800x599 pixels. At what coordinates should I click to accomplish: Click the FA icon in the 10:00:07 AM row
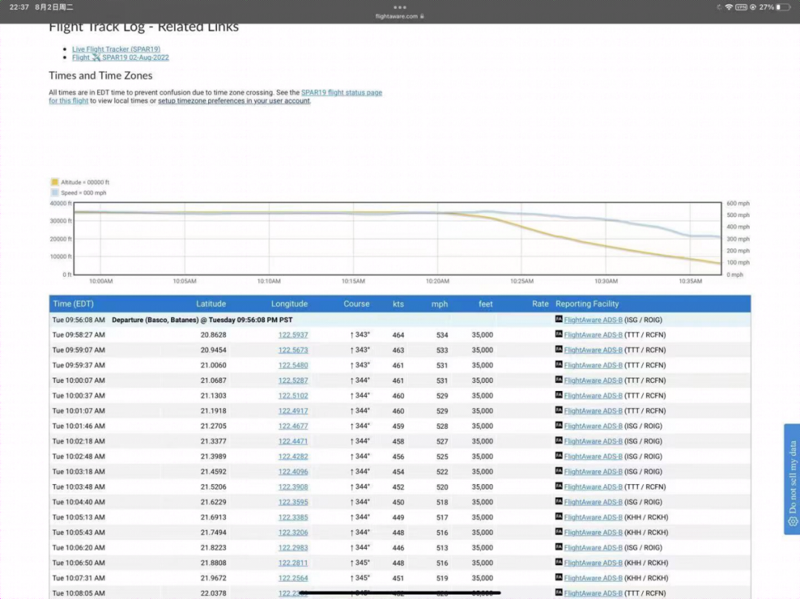[x=559, y=380]
